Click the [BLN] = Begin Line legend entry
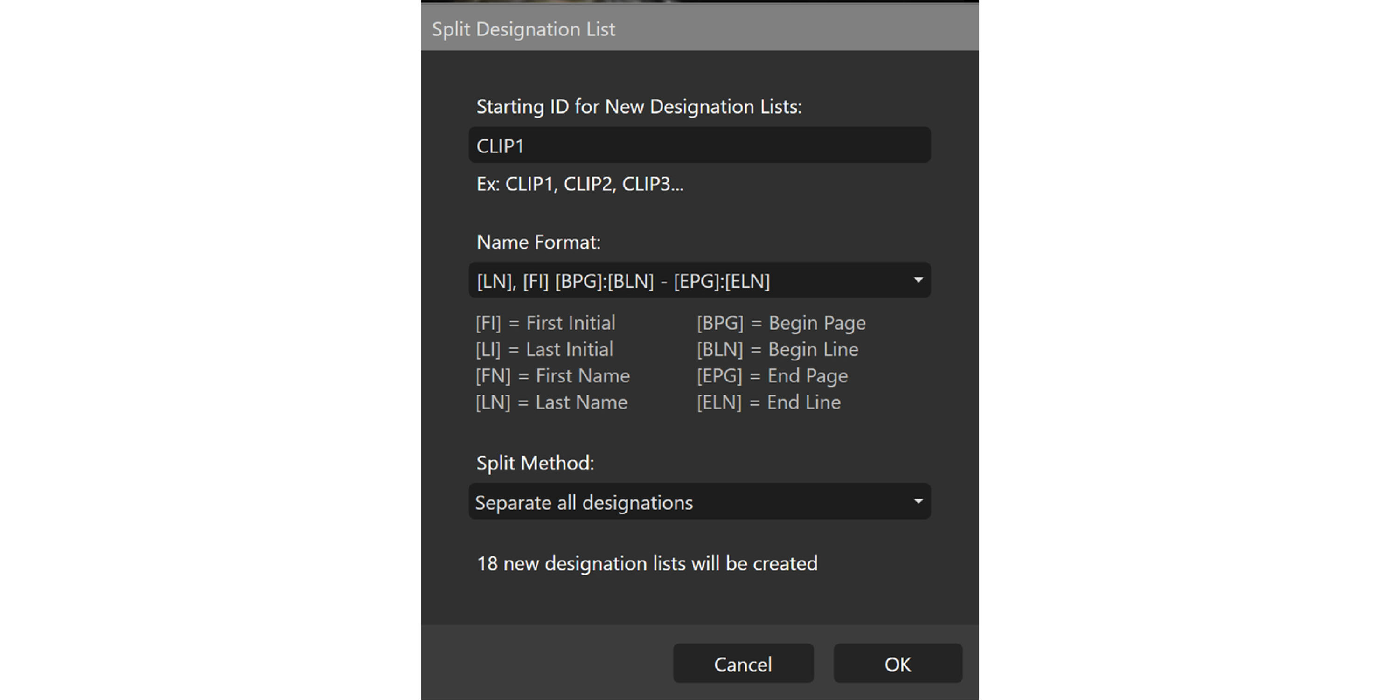The height and width of the screenshot is (700, 1400). click(x=777, y=349)
